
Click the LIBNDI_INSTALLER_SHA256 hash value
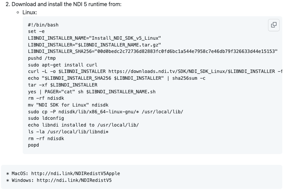[x=186, y=51]
